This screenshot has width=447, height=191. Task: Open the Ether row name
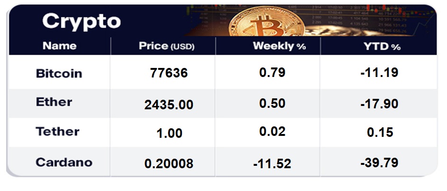[54, 102]
